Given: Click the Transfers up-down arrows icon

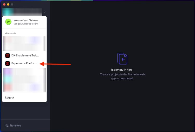Looking at the screenshot, I should (7, 126).
